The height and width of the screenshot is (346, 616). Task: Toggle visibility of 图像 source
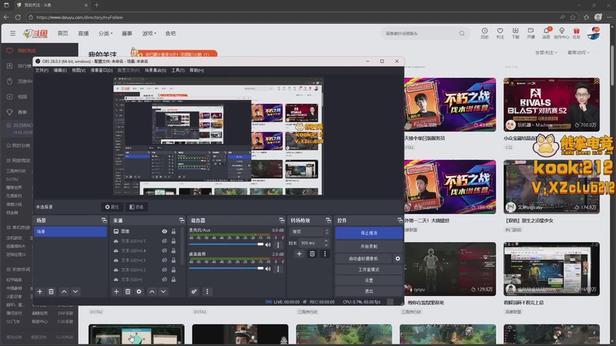[165, 231]
